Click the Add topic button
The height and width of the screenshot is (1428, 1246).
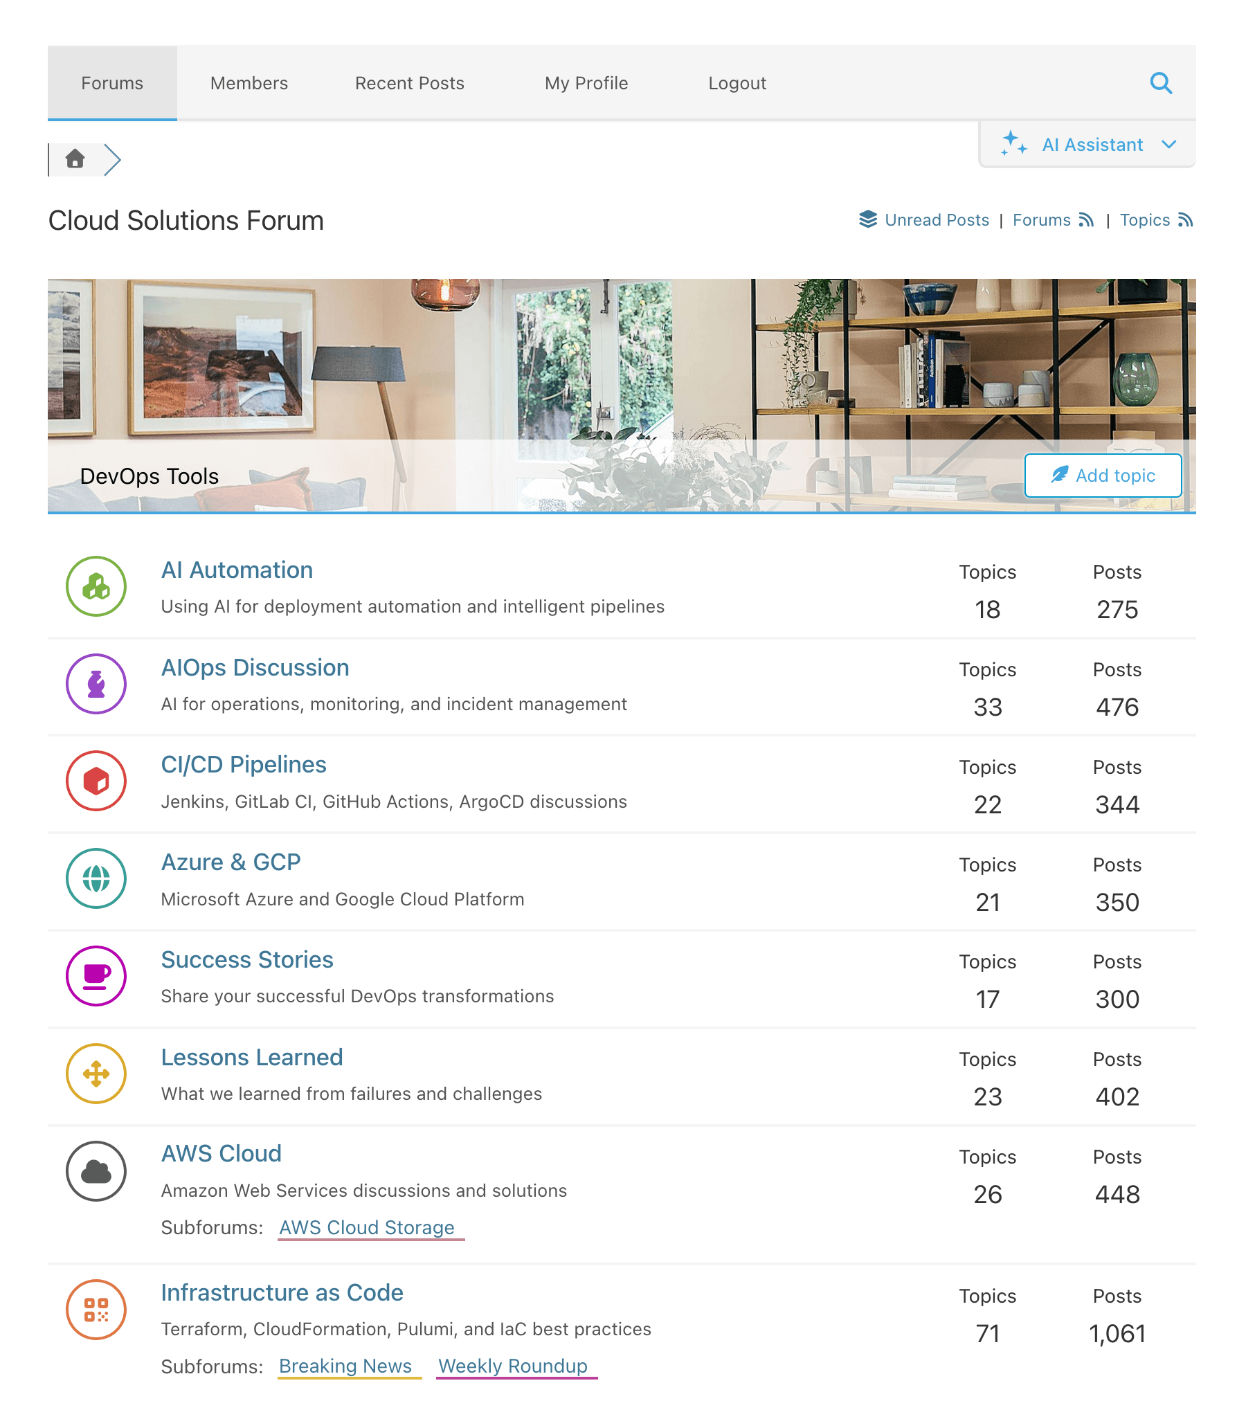pos(1103,476)
